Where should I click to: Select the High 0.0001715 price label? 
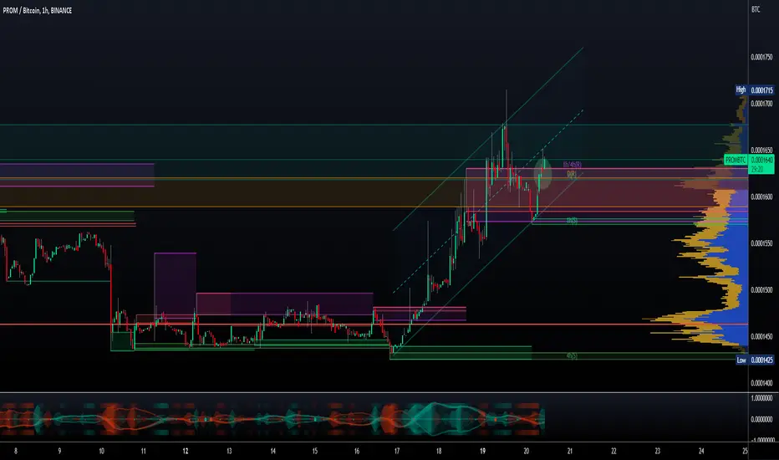point(754,90)
